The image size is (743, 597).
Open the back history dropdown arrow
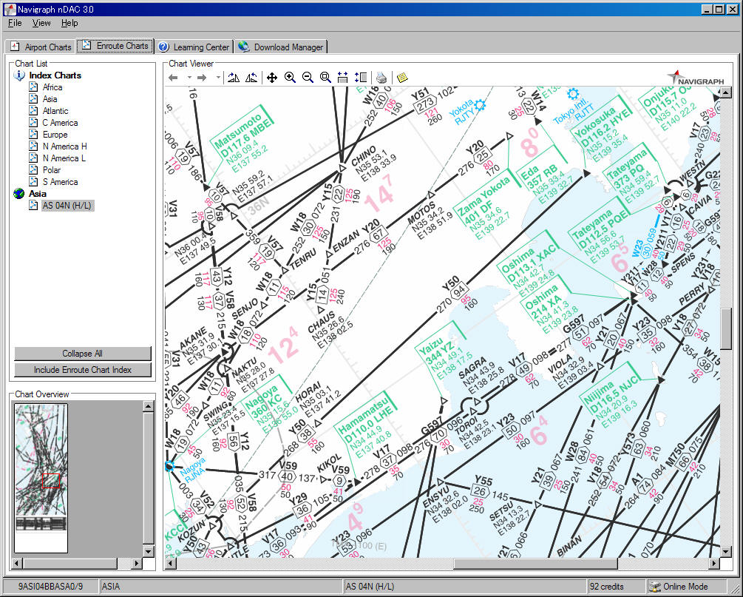coord(189,78)
